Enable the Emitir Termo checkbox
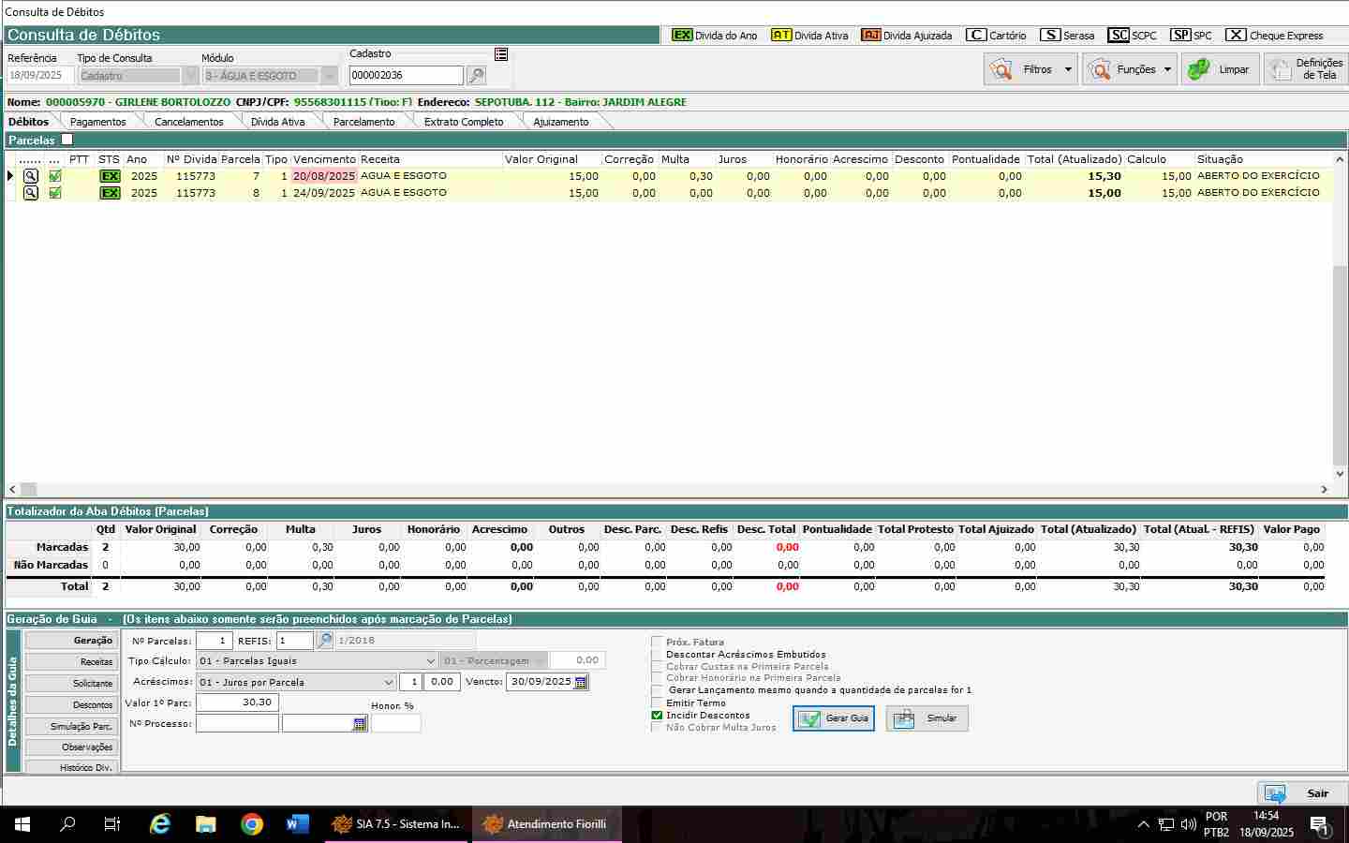The height and width of the screenshot is (843, 1349). 657,703
